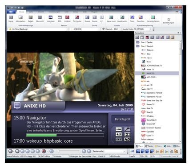The width and height of the screenshot is (189, 165).
Task: Expand the Deutsch audio language dropdown
Action: coord(120,29)
